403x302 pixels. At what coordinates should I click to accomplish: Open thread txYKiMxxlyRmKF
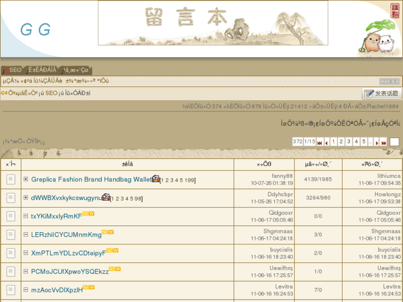[57, 217]
